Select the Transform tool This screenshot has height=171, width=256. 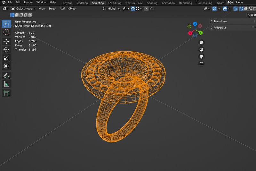pyautogui.click(x=6, y=66)
